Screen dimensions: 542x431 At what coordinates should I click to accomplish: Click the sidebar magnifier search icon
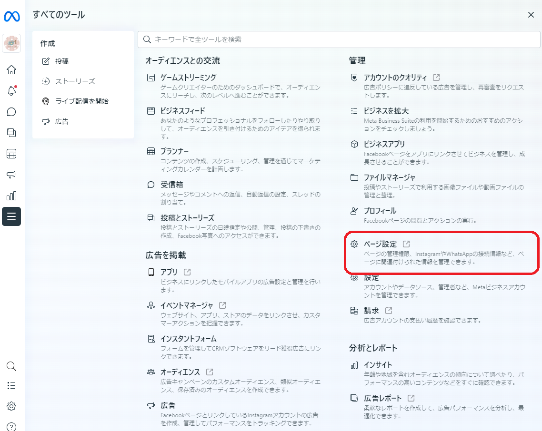(11, 366)
